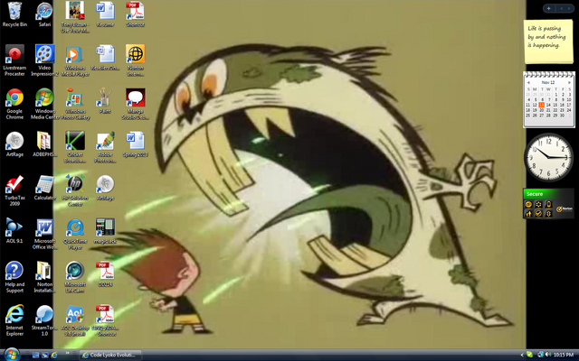Viewport: 579px width, 361px height.
Task: Open Windows Photo Gallery shortcut
Action: [x=75, y=104]
